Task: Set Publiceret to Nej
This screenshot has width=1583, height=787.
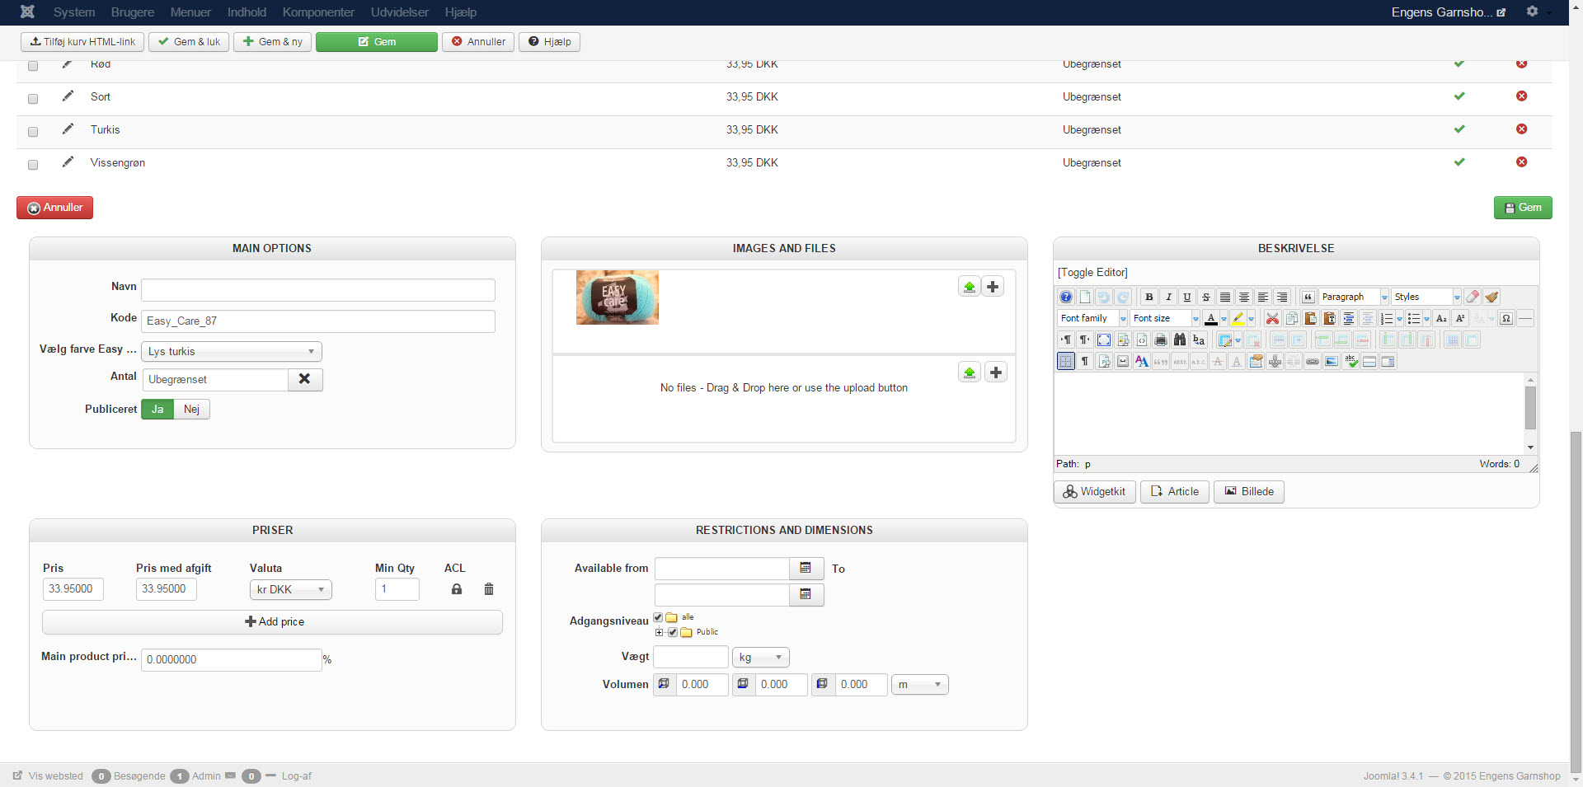Action: (192, 410)
